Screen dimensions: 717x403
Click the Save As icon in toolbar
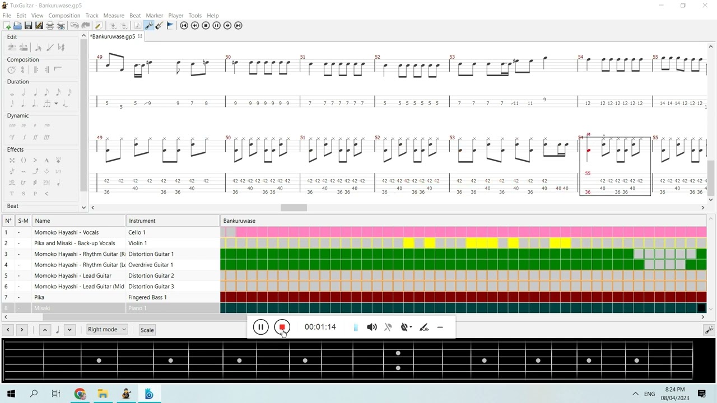39,26
